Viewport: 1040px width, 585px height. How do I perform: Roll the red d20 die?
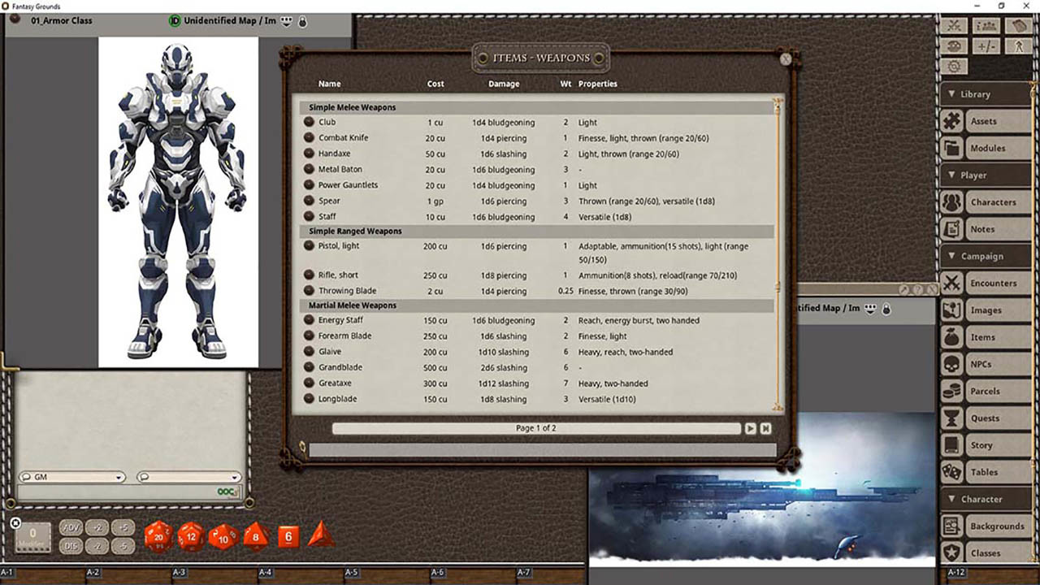tap(159, 536)
